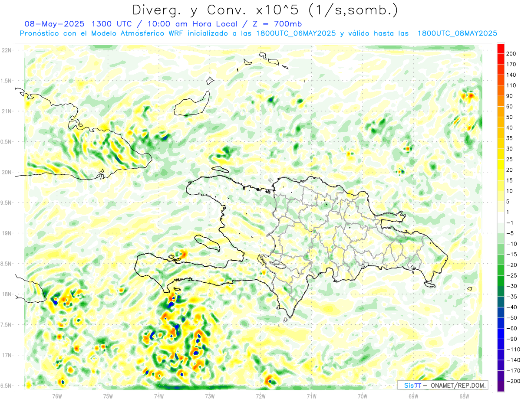Click the positive 25 legend value

tap(511, 159)
